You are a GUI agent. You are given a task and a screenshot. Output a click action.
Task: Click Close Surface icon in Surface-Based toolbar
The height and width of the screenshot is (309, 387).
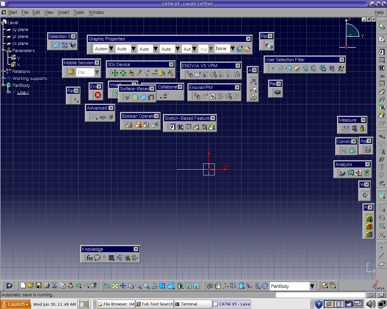pos(143,97)
